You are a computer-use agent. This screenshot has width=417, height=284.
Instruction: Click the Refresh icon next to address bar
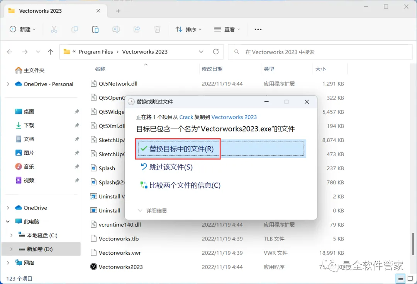216,52
